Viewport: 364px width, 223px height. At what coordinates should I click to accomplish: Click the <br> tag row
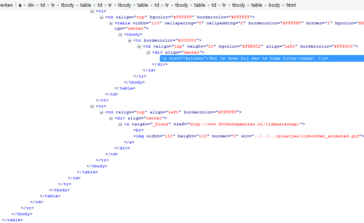[138, 130]
